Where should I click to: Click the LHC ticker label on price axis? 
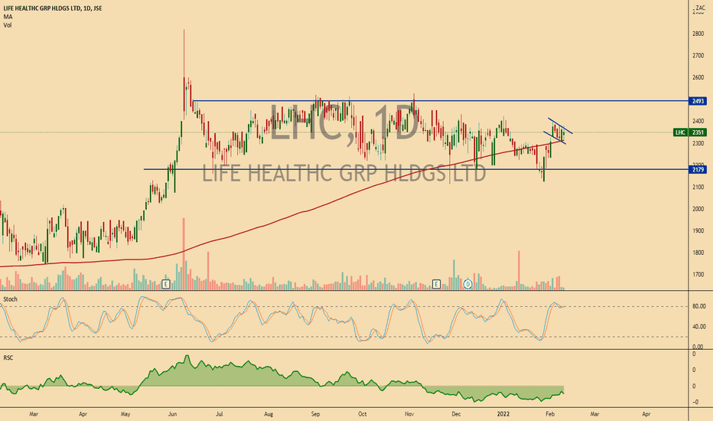tap(680, 132)
